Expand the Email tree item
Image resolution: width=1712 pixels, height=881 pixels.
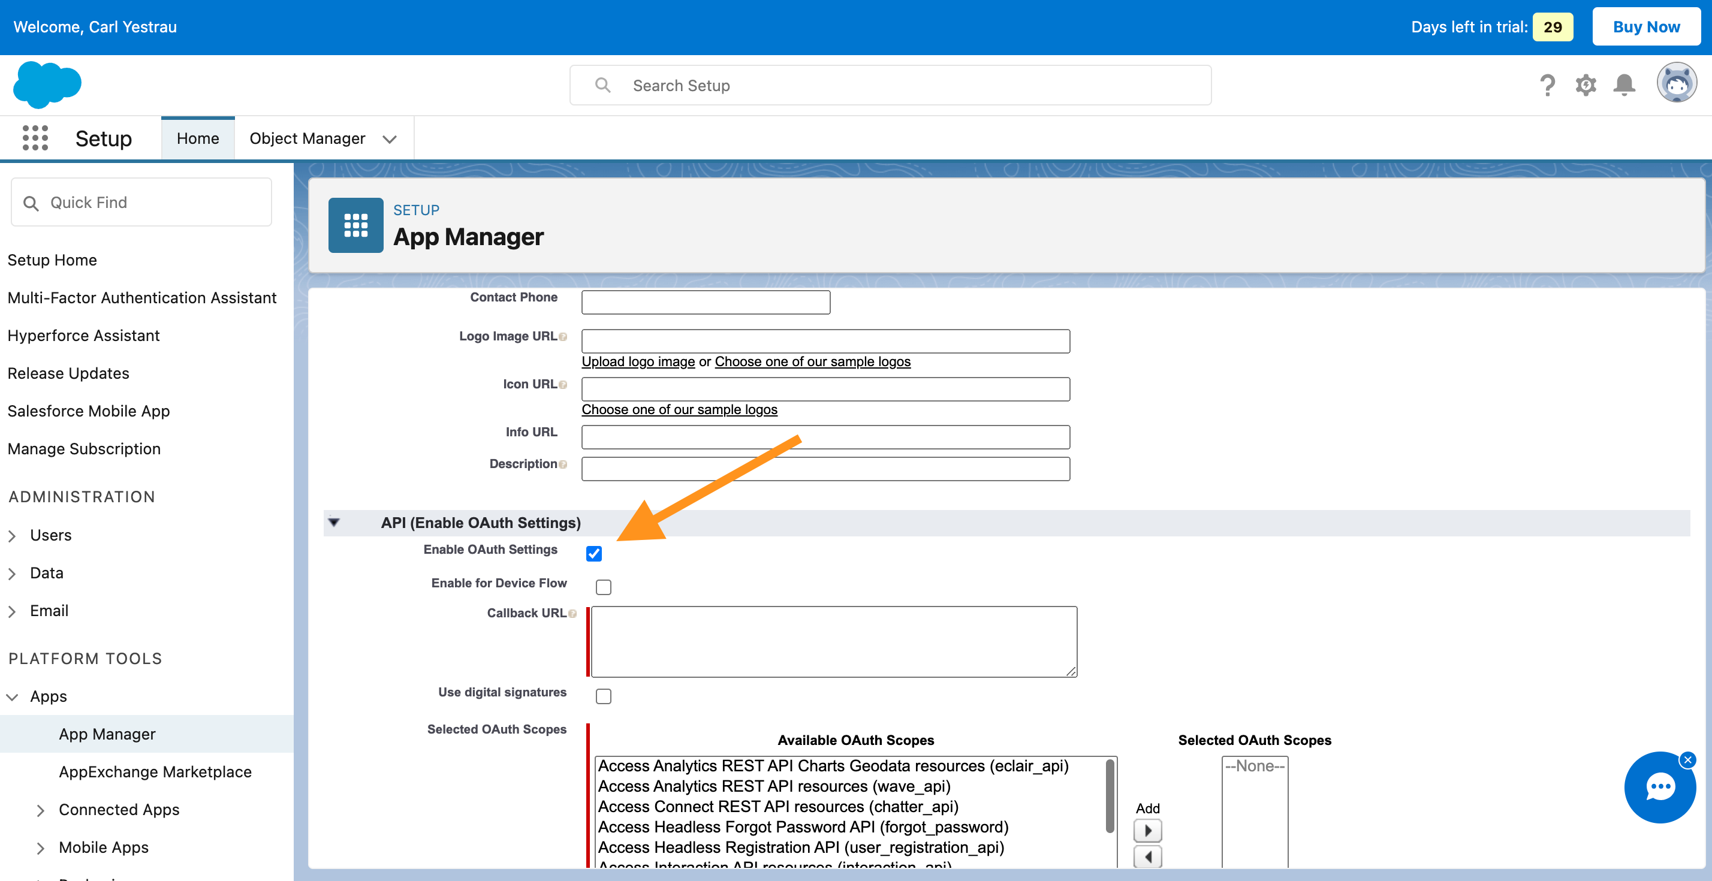tap(12, 611)
